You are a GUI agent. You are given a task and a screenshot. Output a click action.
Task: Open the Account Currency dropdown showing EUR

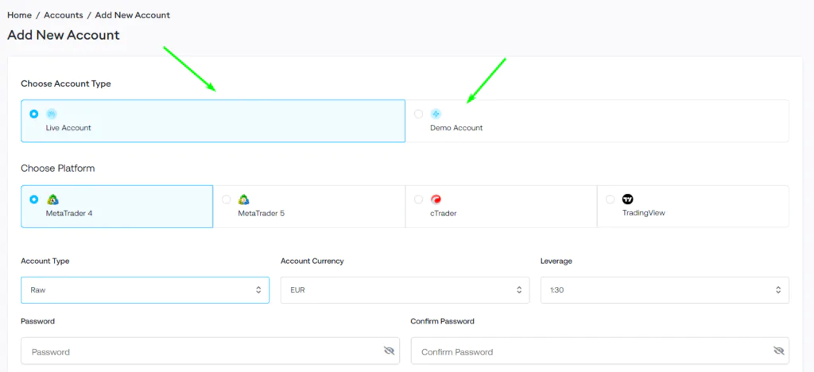[405, 290]
